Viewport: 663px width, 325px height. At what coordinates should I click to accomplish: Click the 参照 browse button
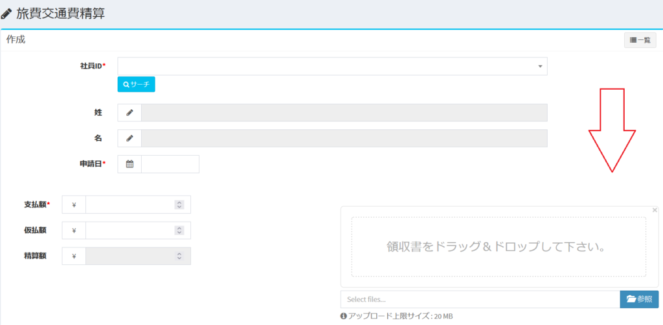639,299
